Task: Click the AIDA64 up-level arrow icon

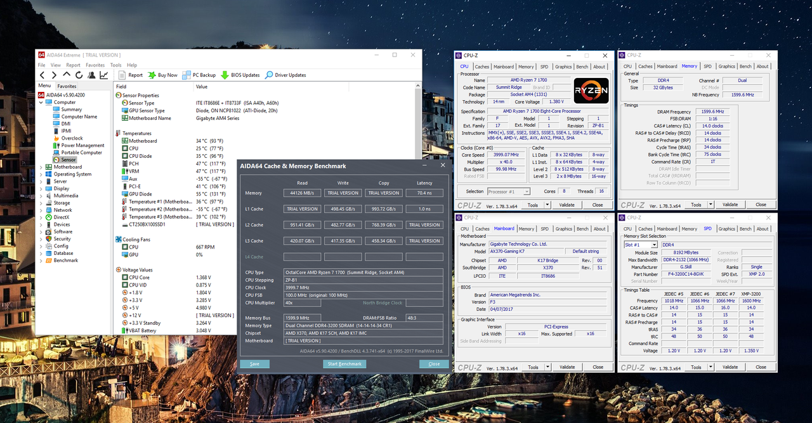Action: click(x=67, y=75)
